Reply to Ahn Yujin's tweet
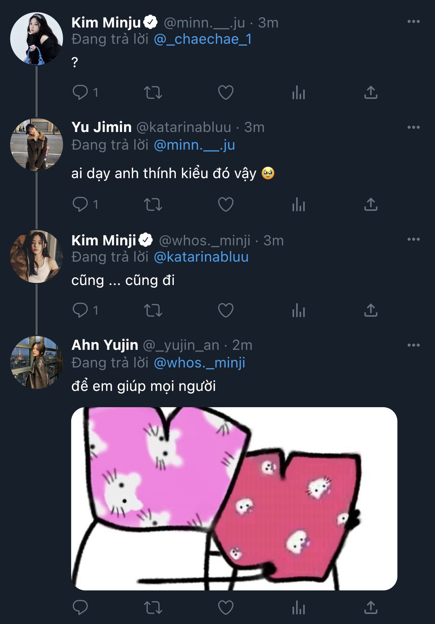435x624 pixels. pyautogui.click(x=80, y=607)
